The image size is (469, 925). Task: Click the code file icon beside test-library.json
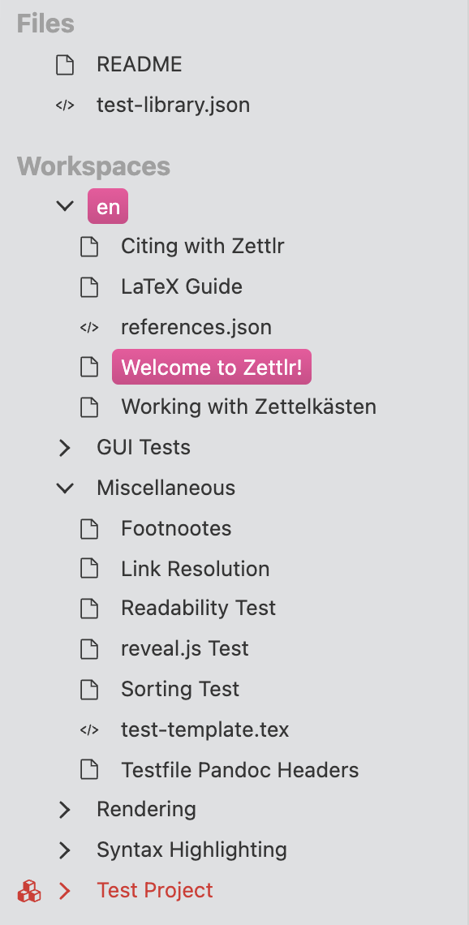66,105
